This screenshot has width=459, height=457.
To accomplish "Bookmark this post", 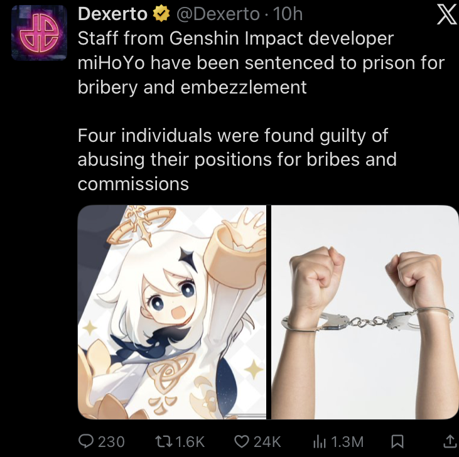I will tap(397, 441).
